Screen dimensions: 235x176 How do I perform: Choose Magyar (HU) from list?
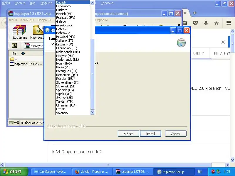(x=73, y=56)
